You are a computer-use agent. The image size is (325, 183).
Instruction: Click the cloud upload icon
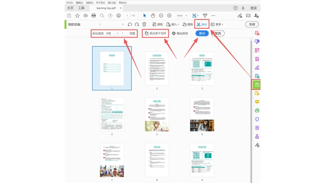[x=85, y=15]
